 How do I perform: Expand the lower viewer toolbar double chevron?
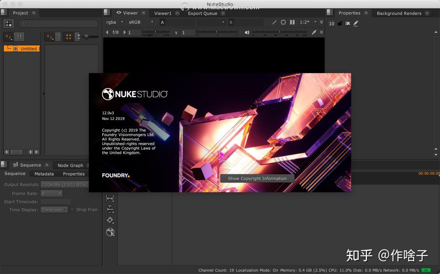(x=322, y=32)
